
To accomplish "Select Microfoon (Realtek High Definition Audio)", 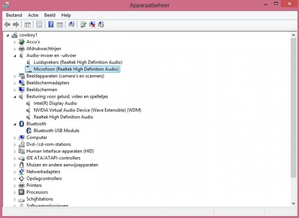I will (76, 69).
